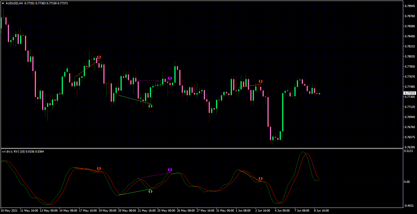
Task: Click the 0.77670 price level
Action: coord(410,77)
